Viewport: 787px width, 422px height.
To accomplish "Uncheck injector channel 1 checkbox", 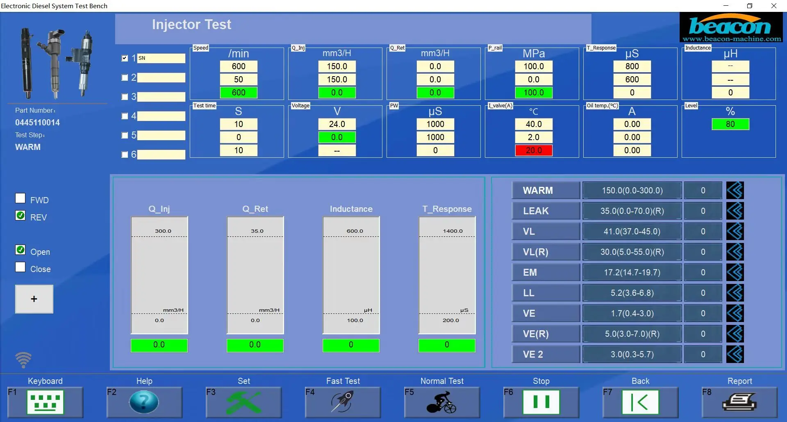I will pos(125,58).
